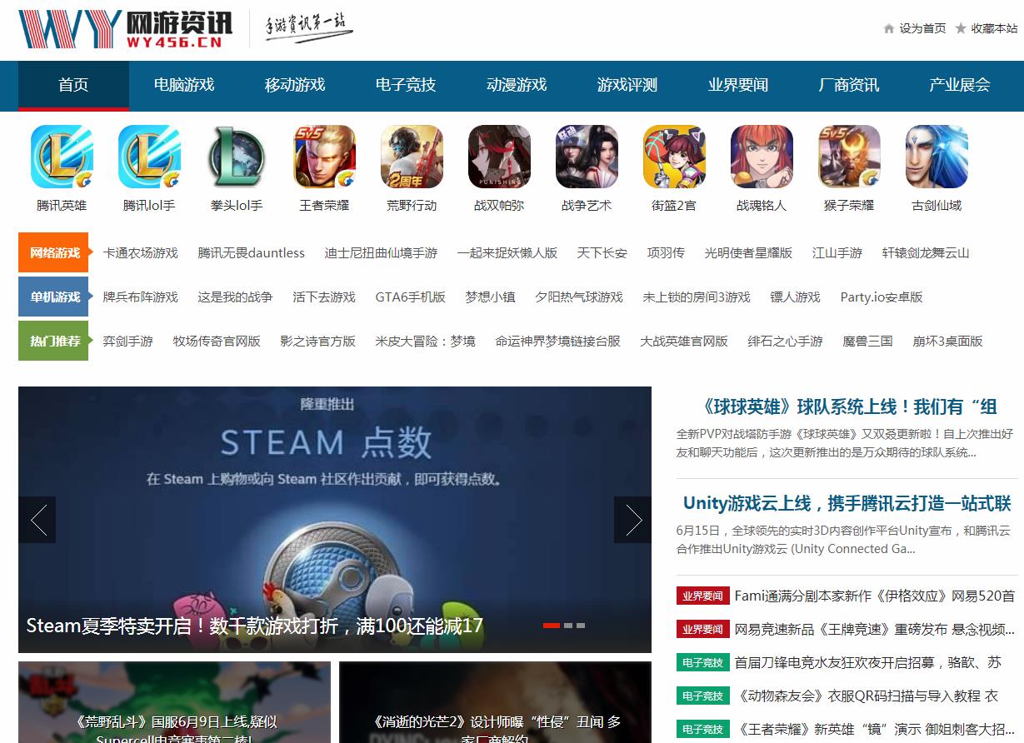Open the 腾讯lol手 game icon
Screen dimensions: 1024x743
(x=149, y=157)
